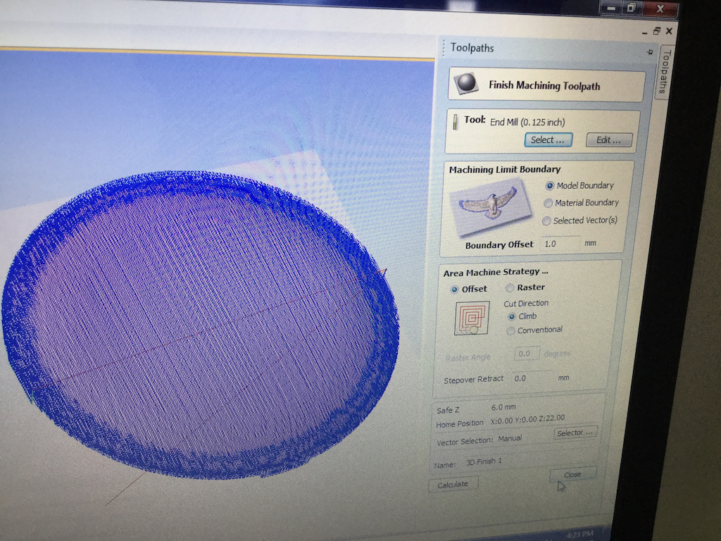Screen dimensions: 721x541
Task: Choose Model Boundary radio option
Action: pos(549,186)
